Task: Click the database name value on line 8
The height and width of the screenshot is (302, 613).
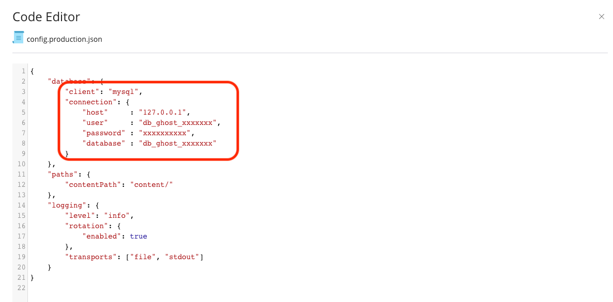Action: point(178,144)
